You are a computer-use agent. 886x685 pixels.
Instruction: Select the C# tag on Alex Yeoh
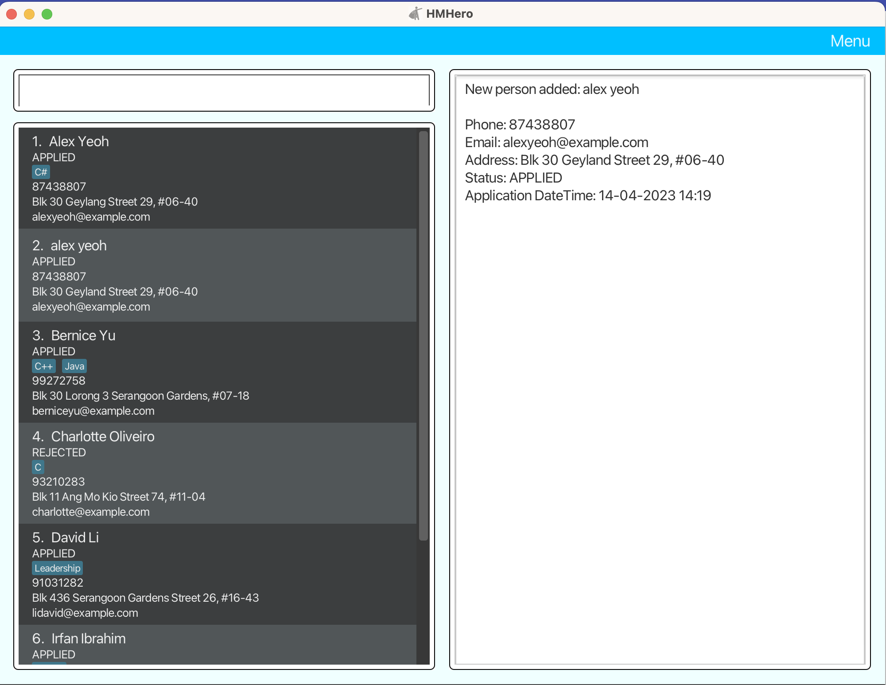pyautogui.click(x=41, y=172)
